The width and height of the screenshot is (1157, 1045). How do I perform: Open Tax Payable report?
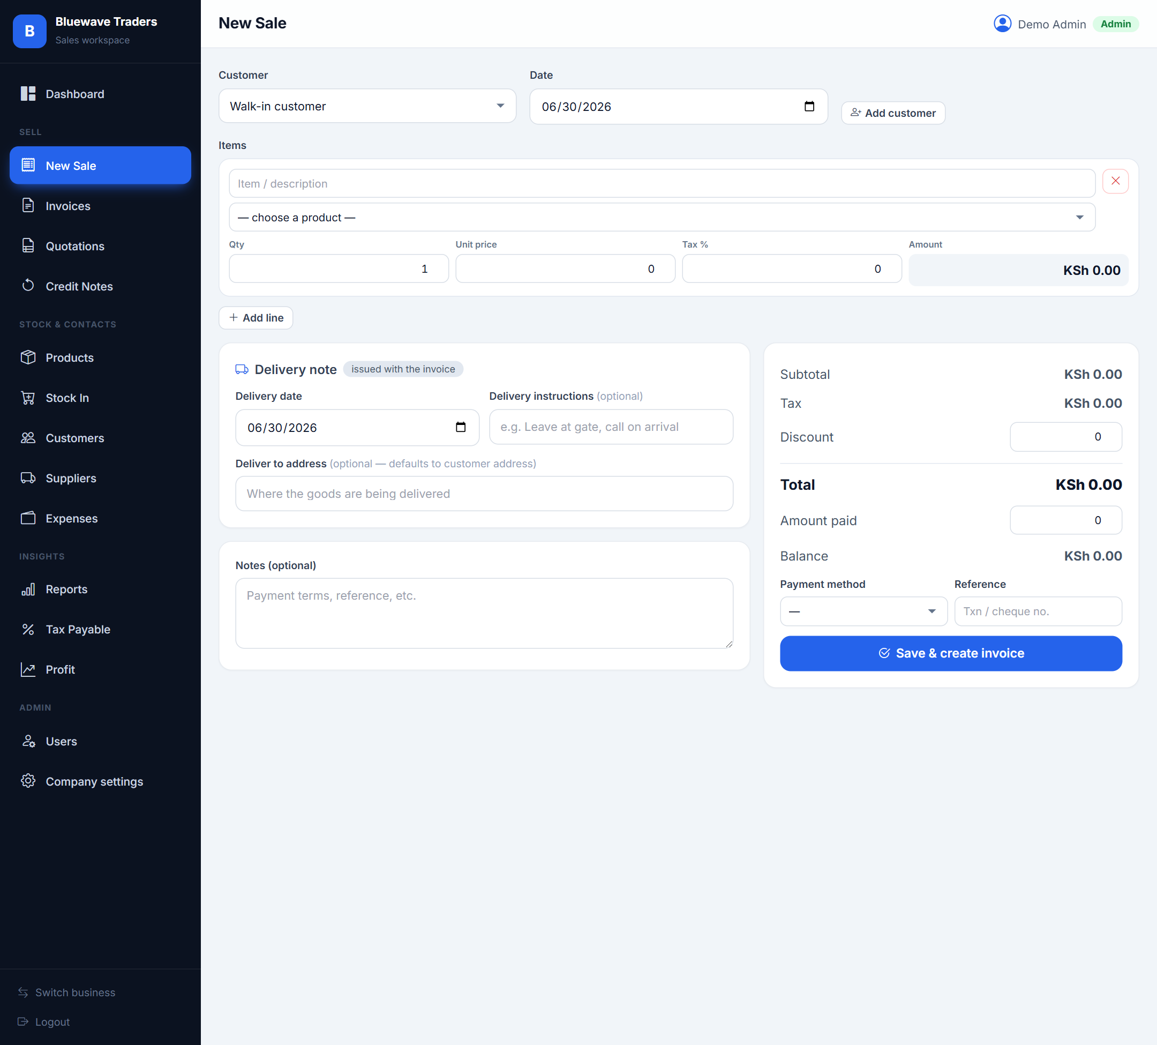point(101,629)
